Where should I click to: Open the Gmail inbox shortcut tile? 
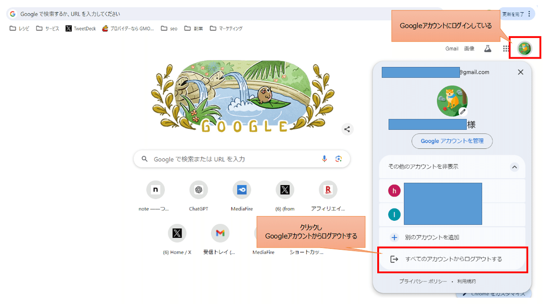point(220,240)
